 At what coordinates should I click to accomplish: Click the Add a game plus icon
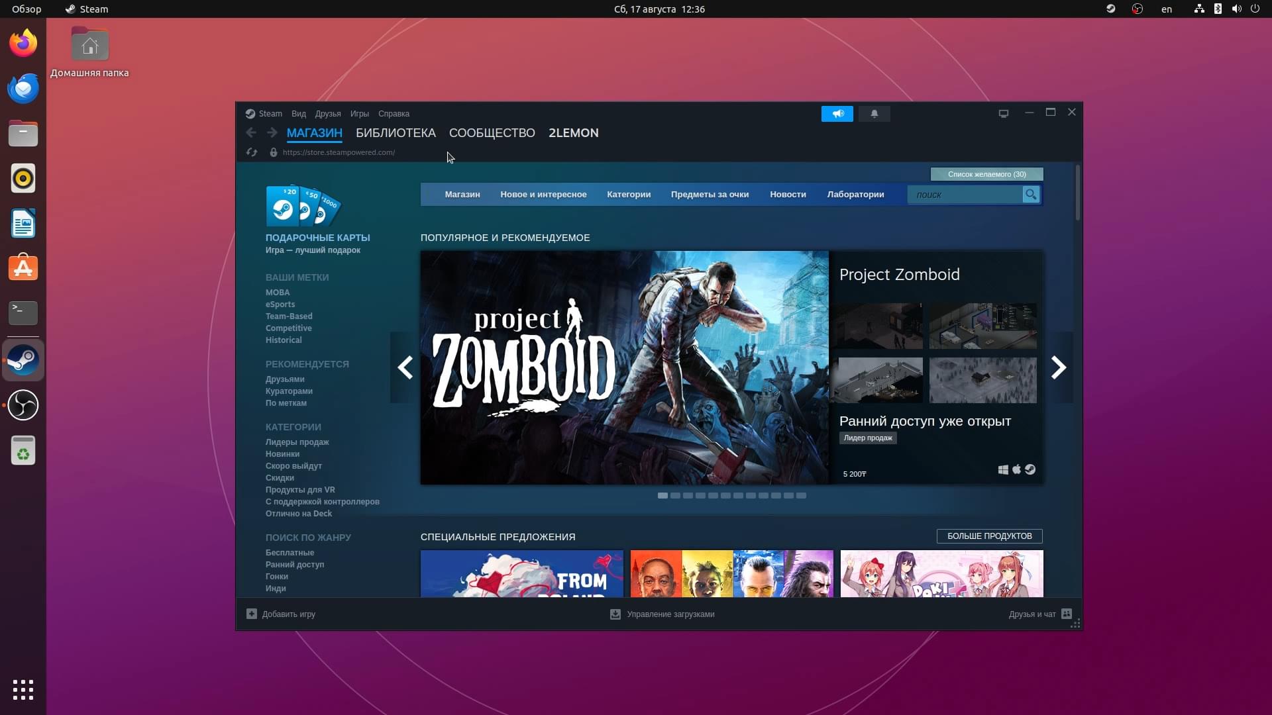click(252, 614)
